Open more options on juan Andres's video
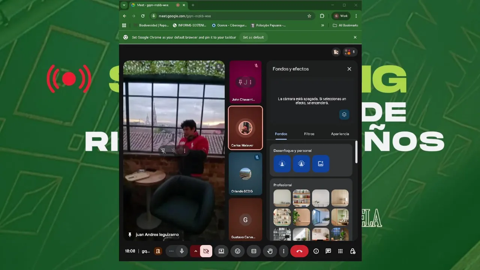Image resolution: width=480 pixels, height=270 pixels. (184, 151)
